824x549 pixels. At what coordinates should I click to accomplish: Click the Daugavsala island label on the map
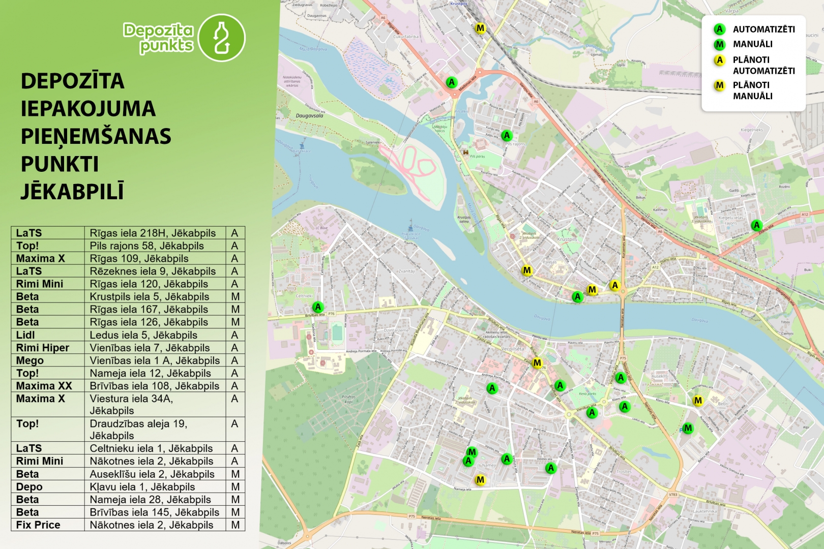pos(309,116)
